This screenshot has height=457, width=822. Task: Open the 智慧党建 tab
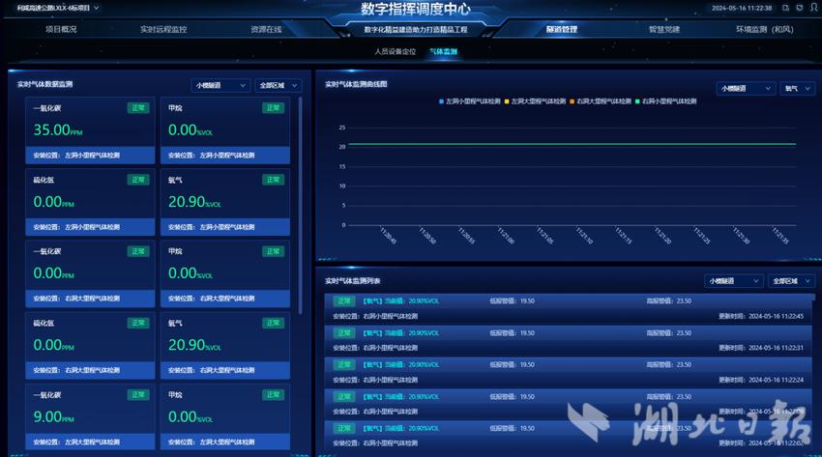click(x=664, y=29)
